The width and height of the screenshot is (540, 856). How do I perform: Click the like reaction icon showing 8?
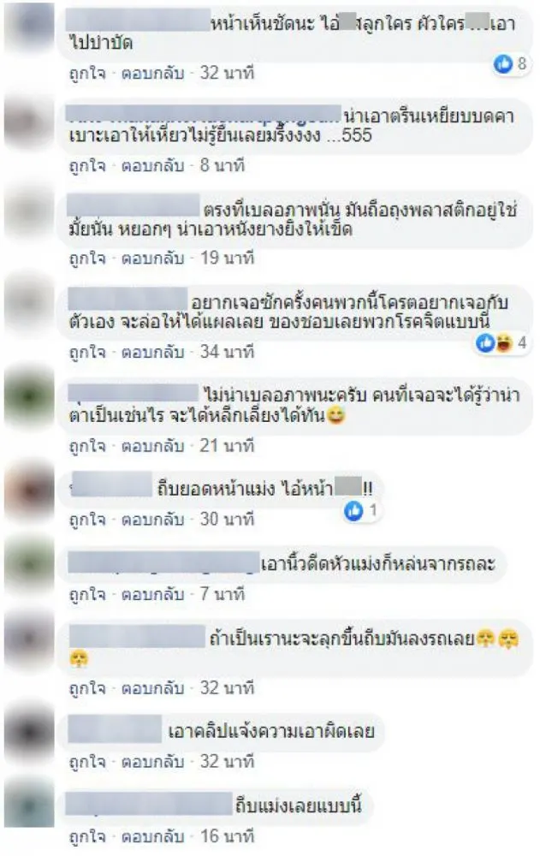pos(503,64)
